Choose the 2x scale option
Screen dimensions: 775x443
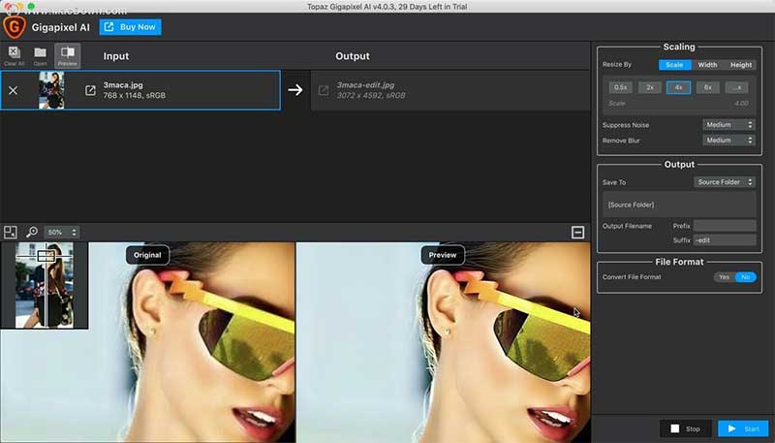tap(650, 87)
